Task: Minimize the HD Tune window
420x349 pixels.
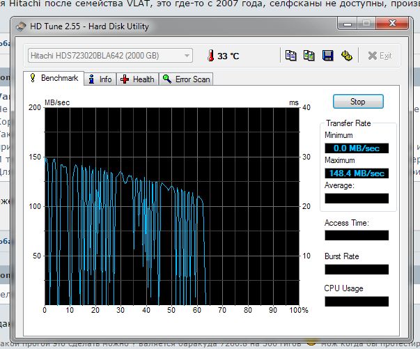Action: (348, 24)
